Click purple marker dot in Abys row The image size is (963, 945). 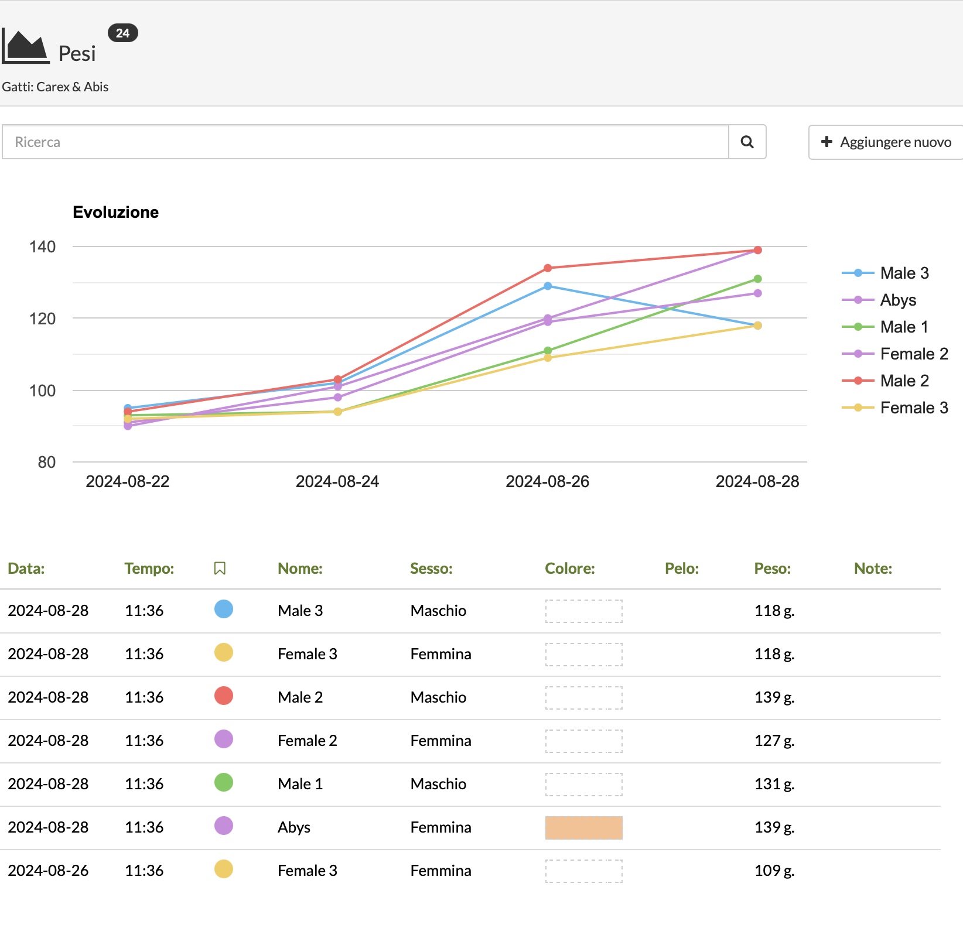(224, 826)
